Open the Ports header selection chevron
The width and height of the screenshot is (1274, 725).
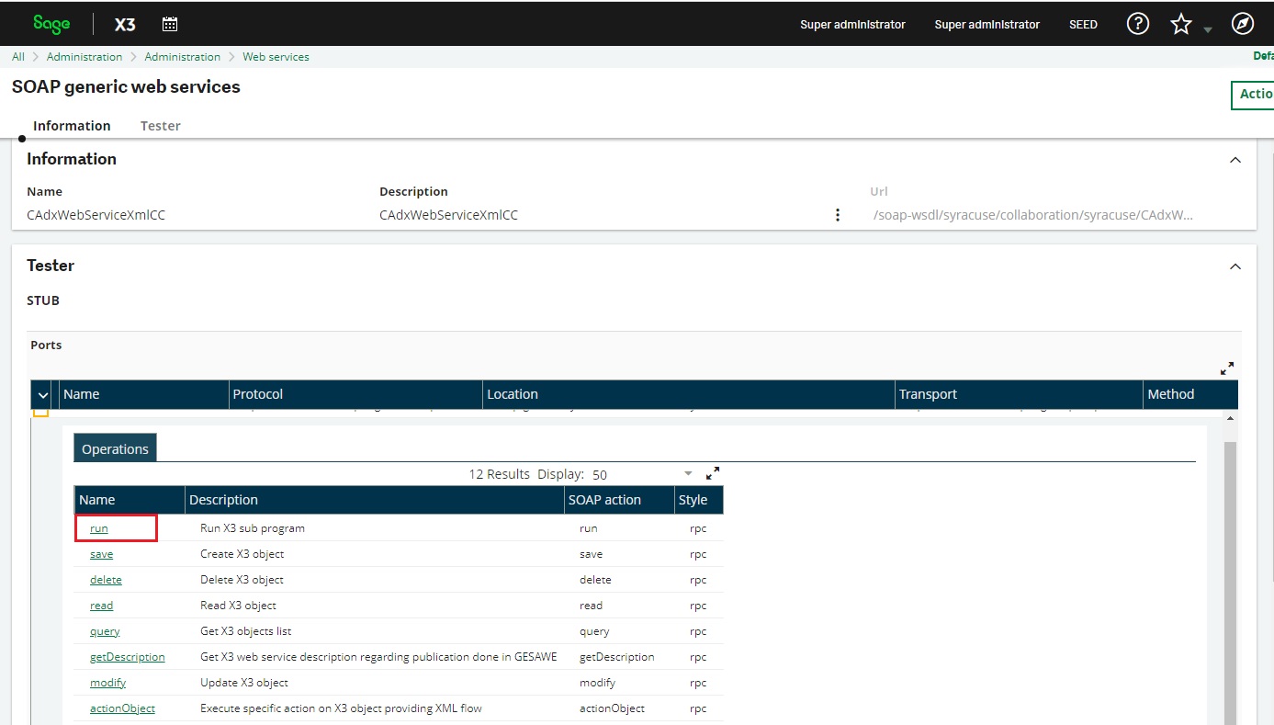pyautogui.click(x=42, y=394)
